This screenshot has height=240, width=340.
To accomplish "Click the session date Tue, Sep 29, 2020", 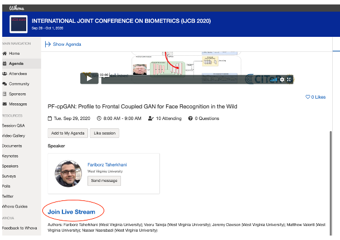I will click(x=72, y=118).
